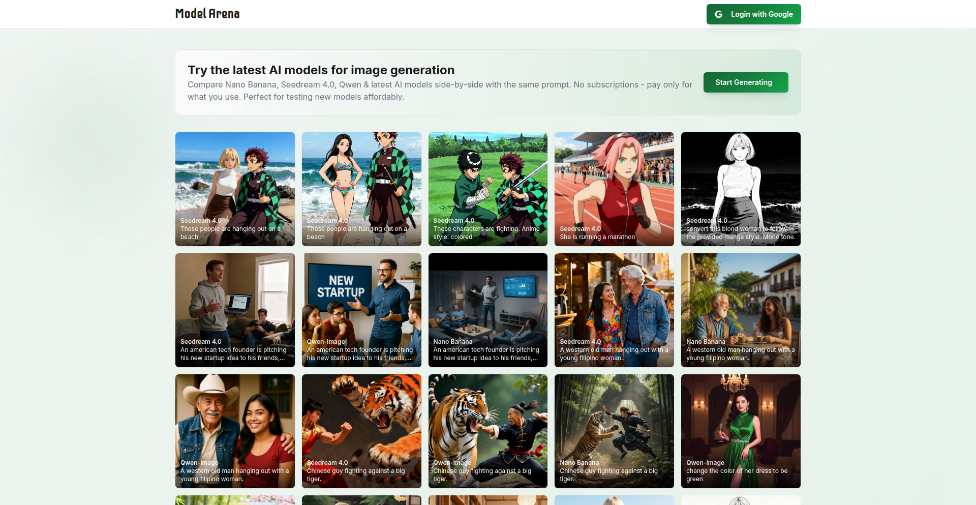Open Qwen-Image NEW STARTUP pitch thumbnail

pos(361,310)
